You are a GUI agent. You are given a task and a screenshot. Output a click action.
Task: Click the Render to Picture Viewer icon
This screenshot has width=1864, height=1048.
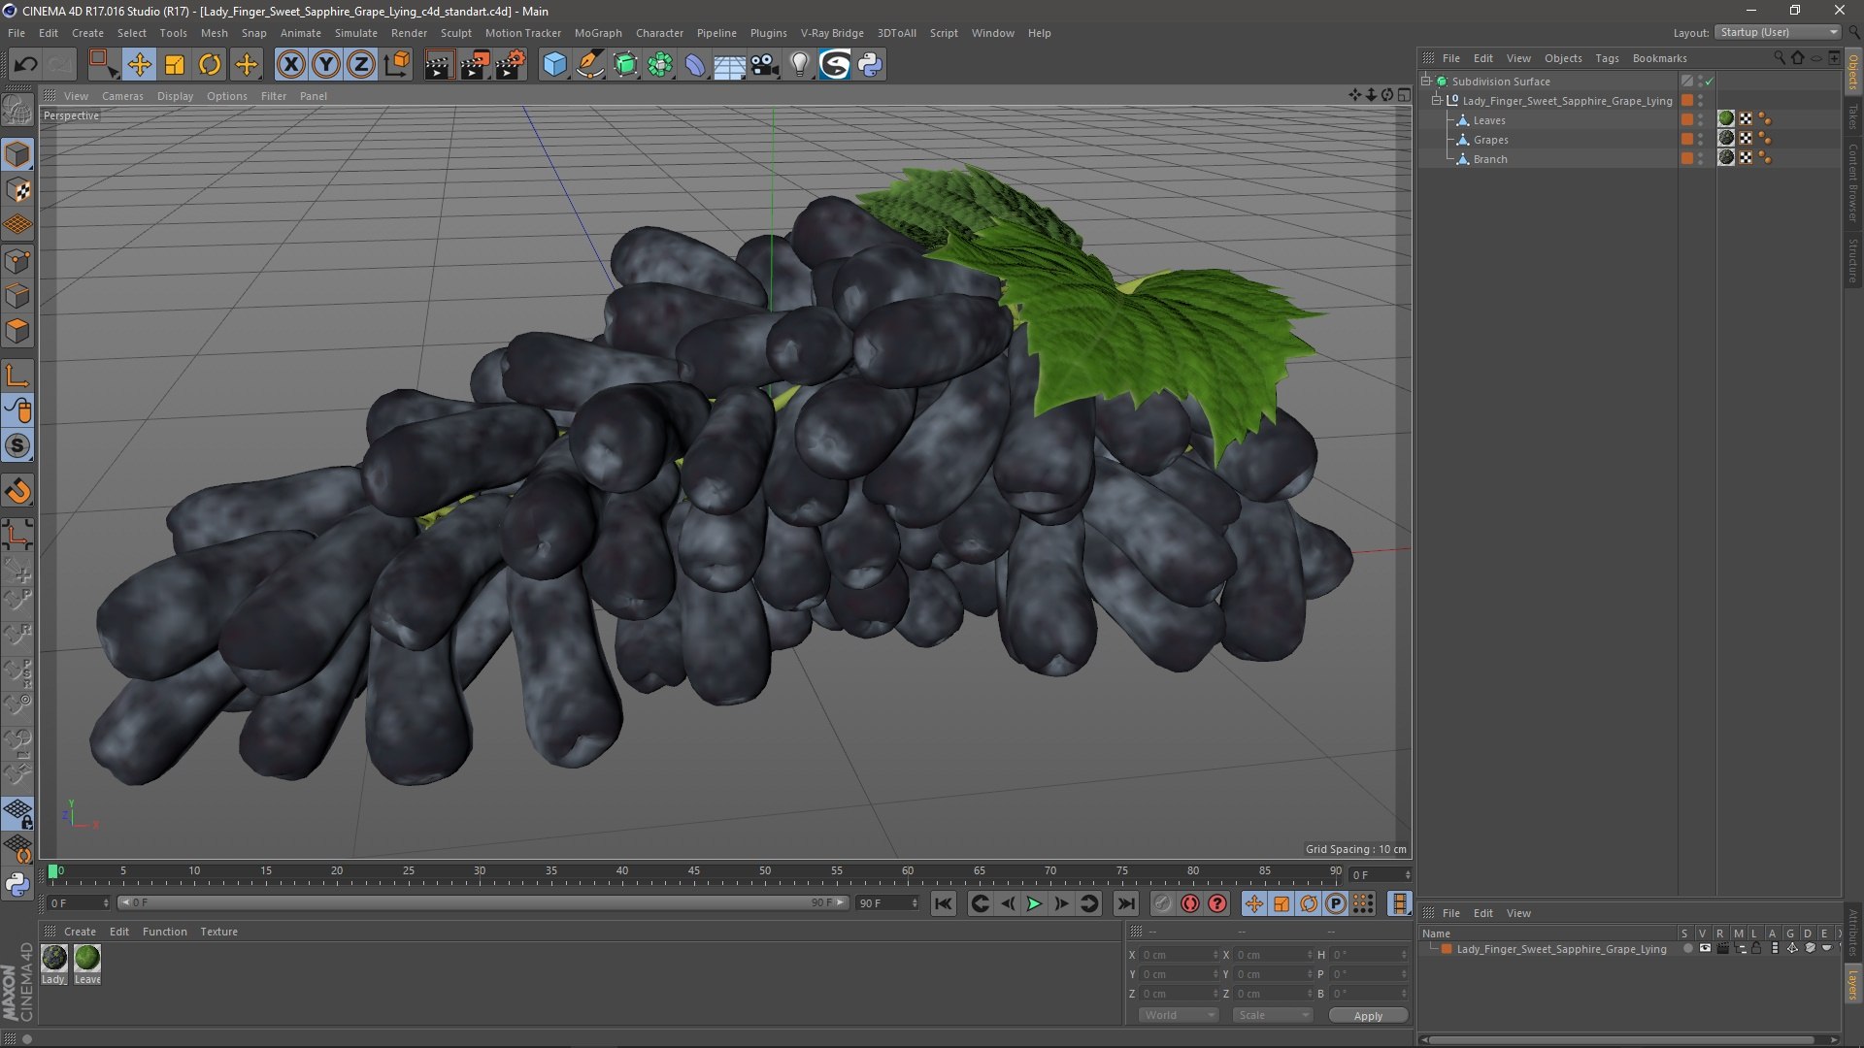475,65
